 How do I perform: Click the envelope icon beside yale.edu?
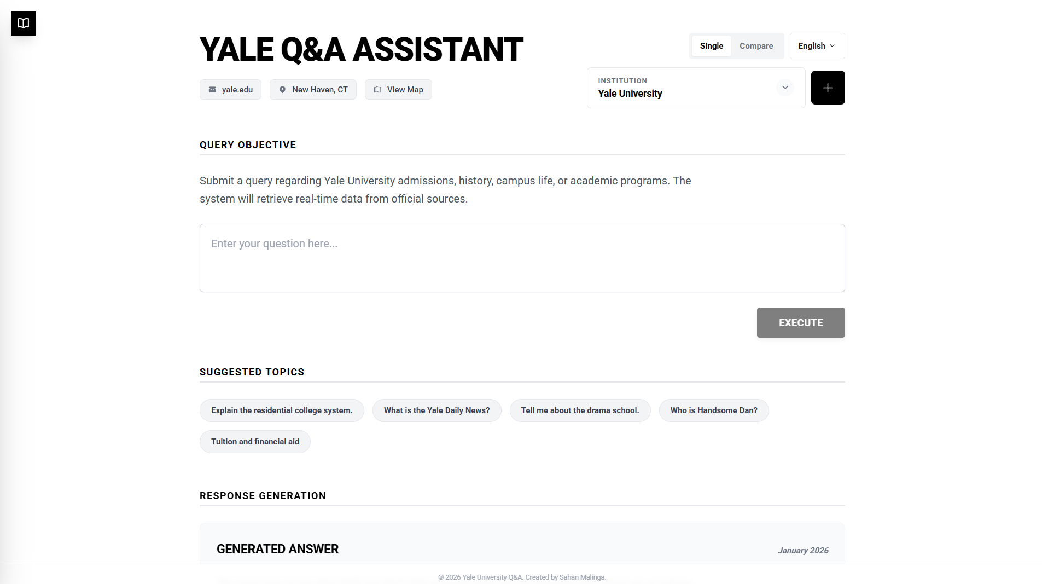[212, 90]
